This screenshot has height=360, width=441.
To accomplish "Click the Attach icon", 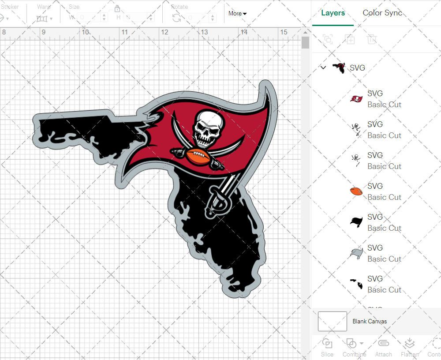I will 383,343.
